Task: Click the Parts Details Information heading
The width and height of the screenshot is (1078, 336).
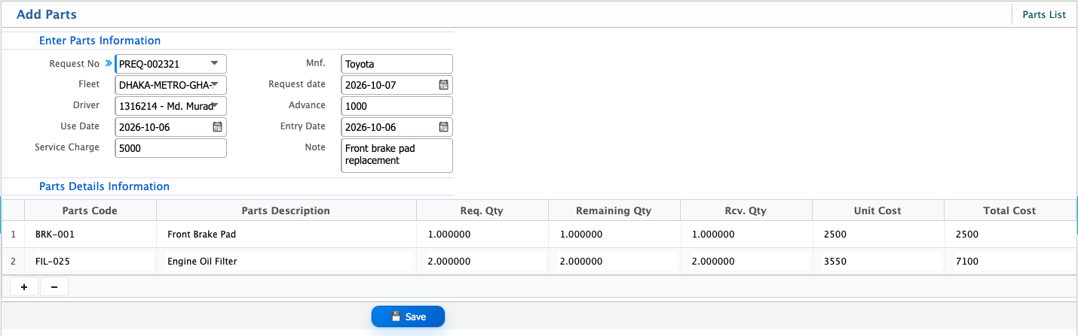Action: pyautogui.click(x=104, y=186)
